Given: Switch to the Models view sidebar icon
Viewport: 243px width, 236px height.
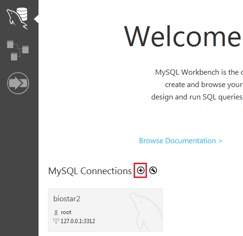Looking at the screenshot, I should 18,50.
